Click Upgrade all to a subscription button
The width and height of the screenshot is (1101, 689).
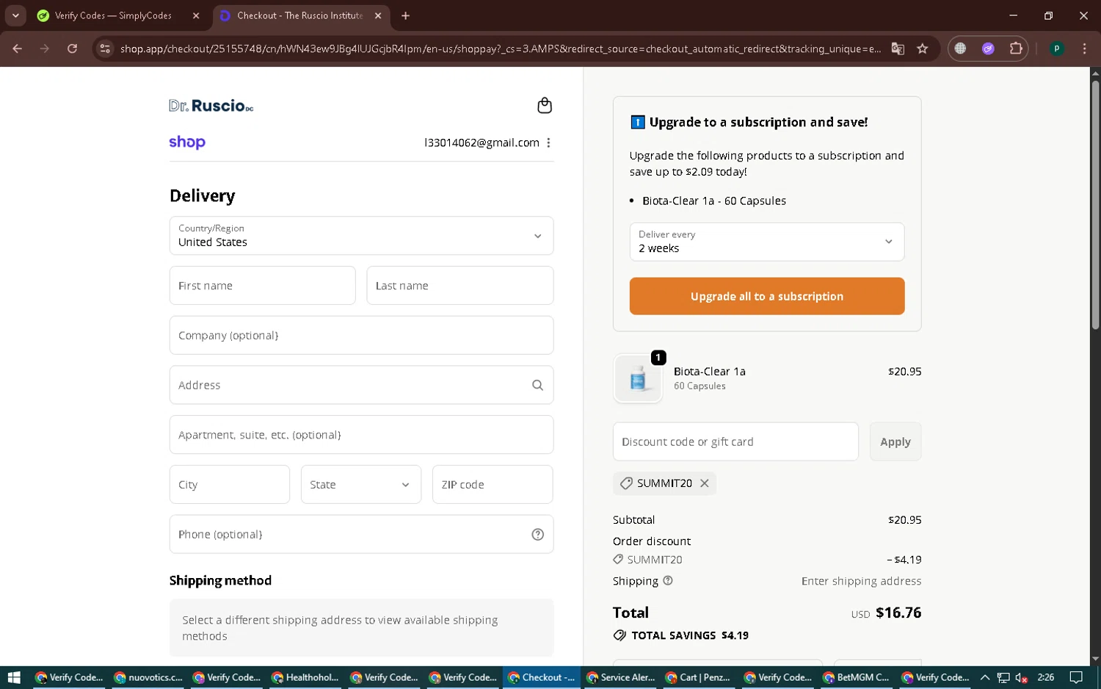pos(767,296)
